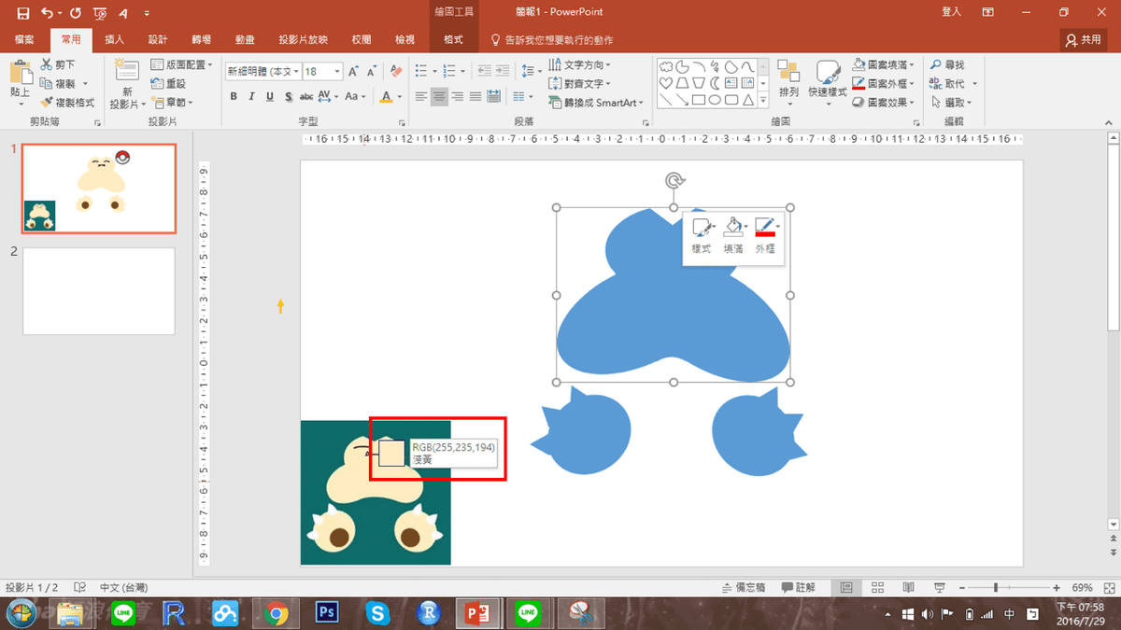Screen dimensions: 1121x630
Task: Open the File (檔案) tab
Action: pyautogui.click(x=24, y=39)
